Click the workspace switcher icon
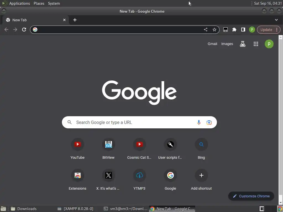Screen dimensions: 283x212 (x=262, y=209)
